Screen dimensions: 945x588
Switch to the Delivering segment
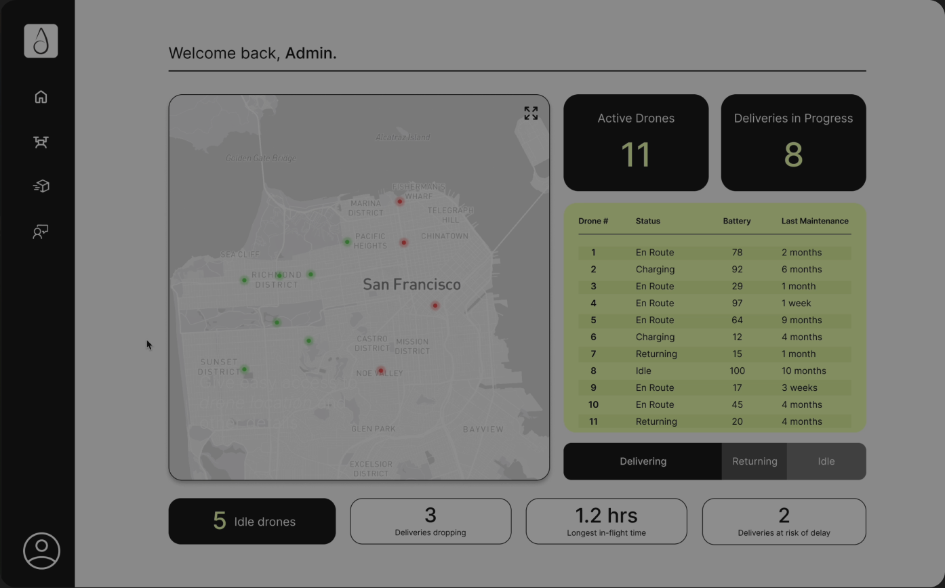click(x=643, y=461)
